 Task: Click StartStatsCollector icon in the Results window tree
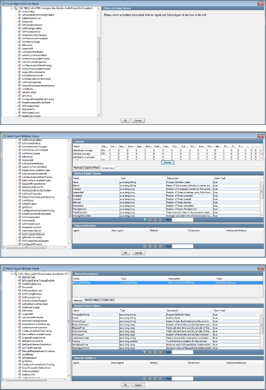[20, 231]
